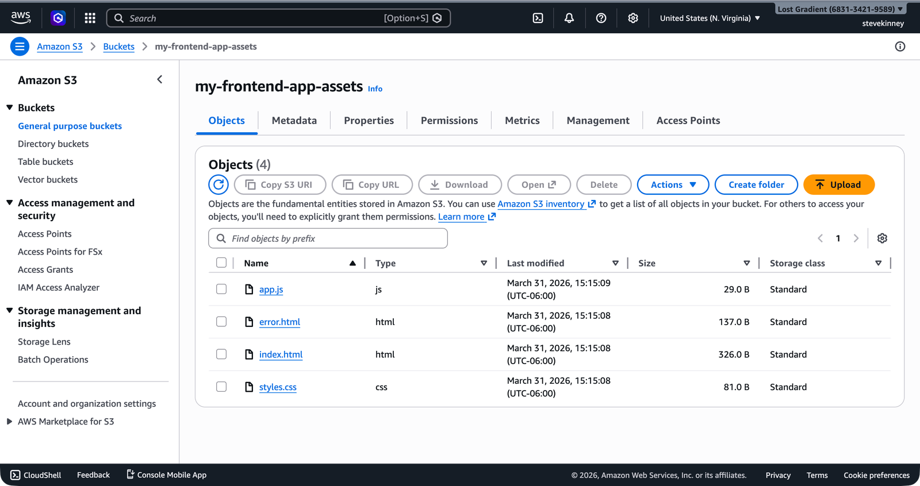This screenshot has height=486, width=920.
Task: Go to Buckets breadcrumb link
Action: 119,47
